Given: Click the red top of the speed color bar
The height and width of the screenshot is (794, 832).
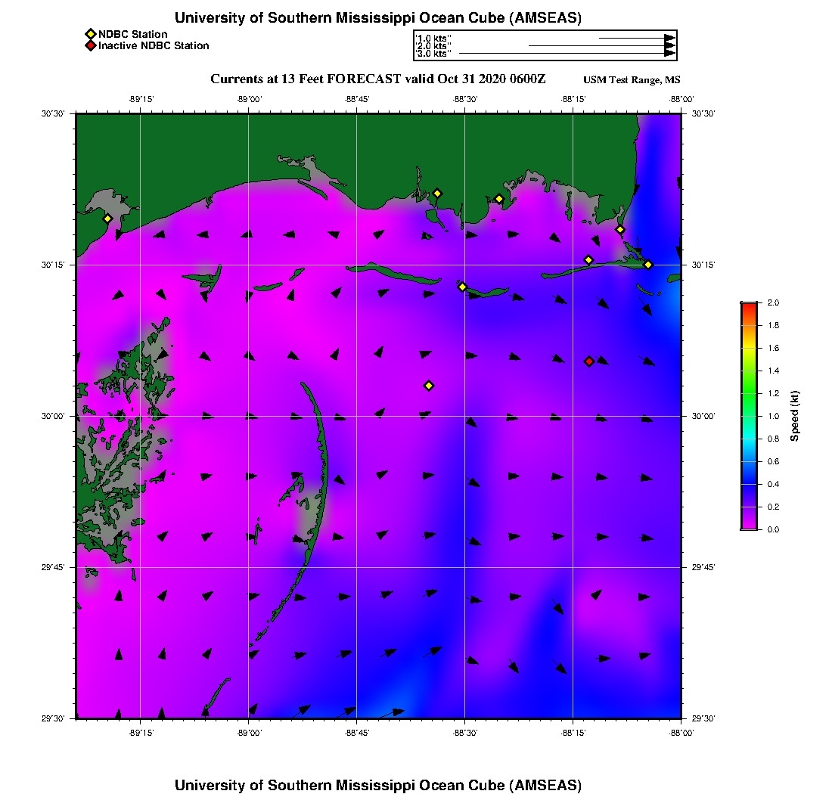Looking at the screenshot, I should tap(748, 306).
